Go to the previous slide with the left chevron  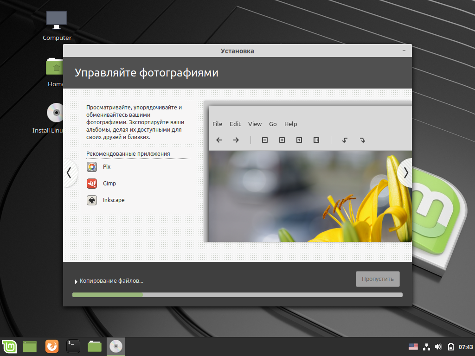[69, 173]
